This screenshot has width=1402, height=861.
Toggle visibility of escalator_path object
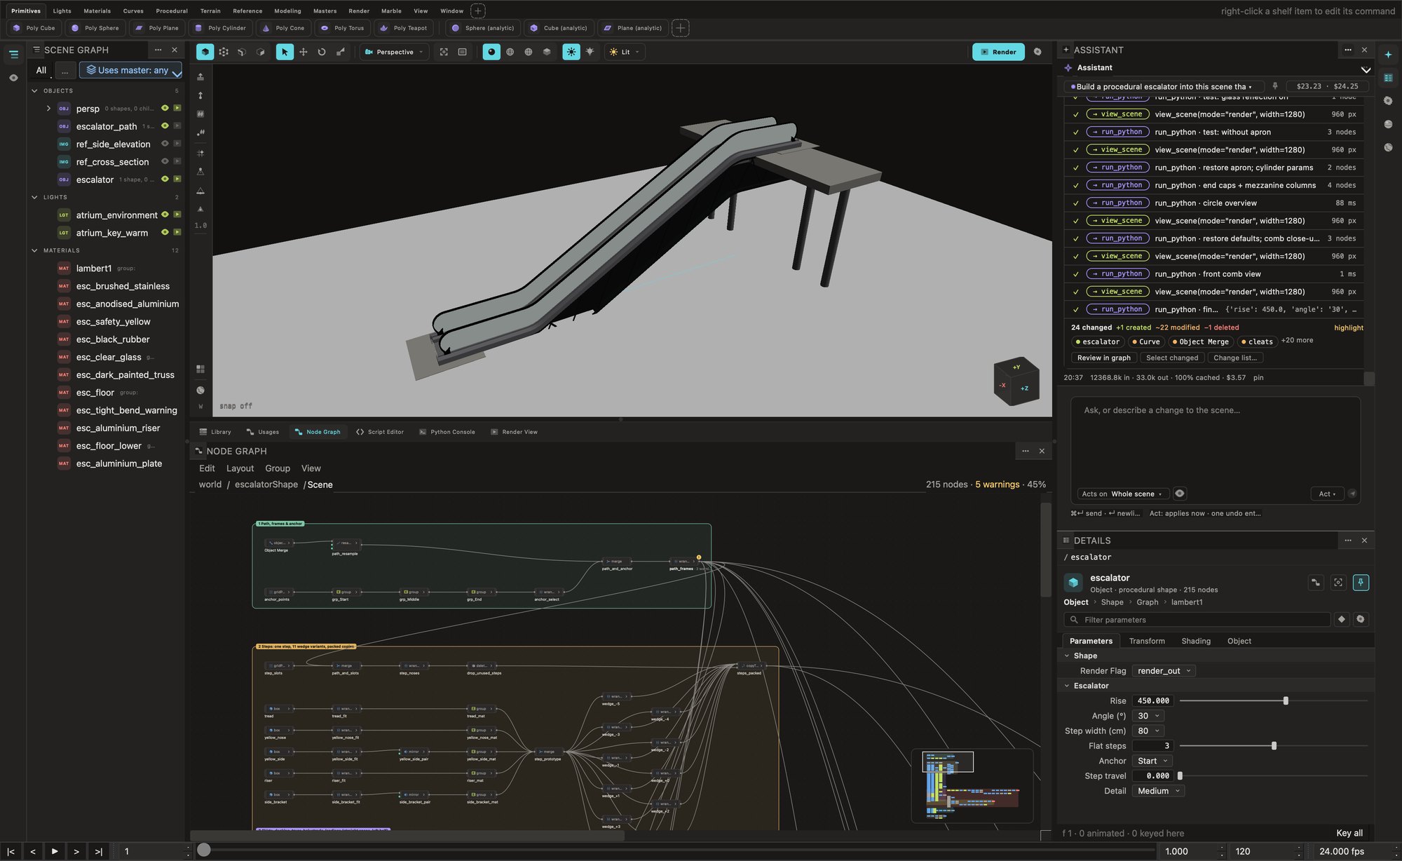coord(165,126)
